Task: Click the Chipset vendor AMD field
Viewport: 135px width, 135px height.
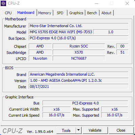Action: coord(40,46)
